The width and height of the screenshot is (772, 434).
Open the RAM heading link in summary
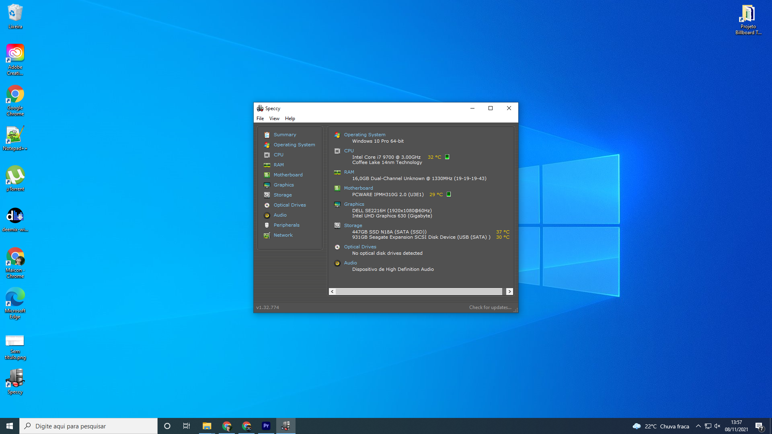point(349,172)
